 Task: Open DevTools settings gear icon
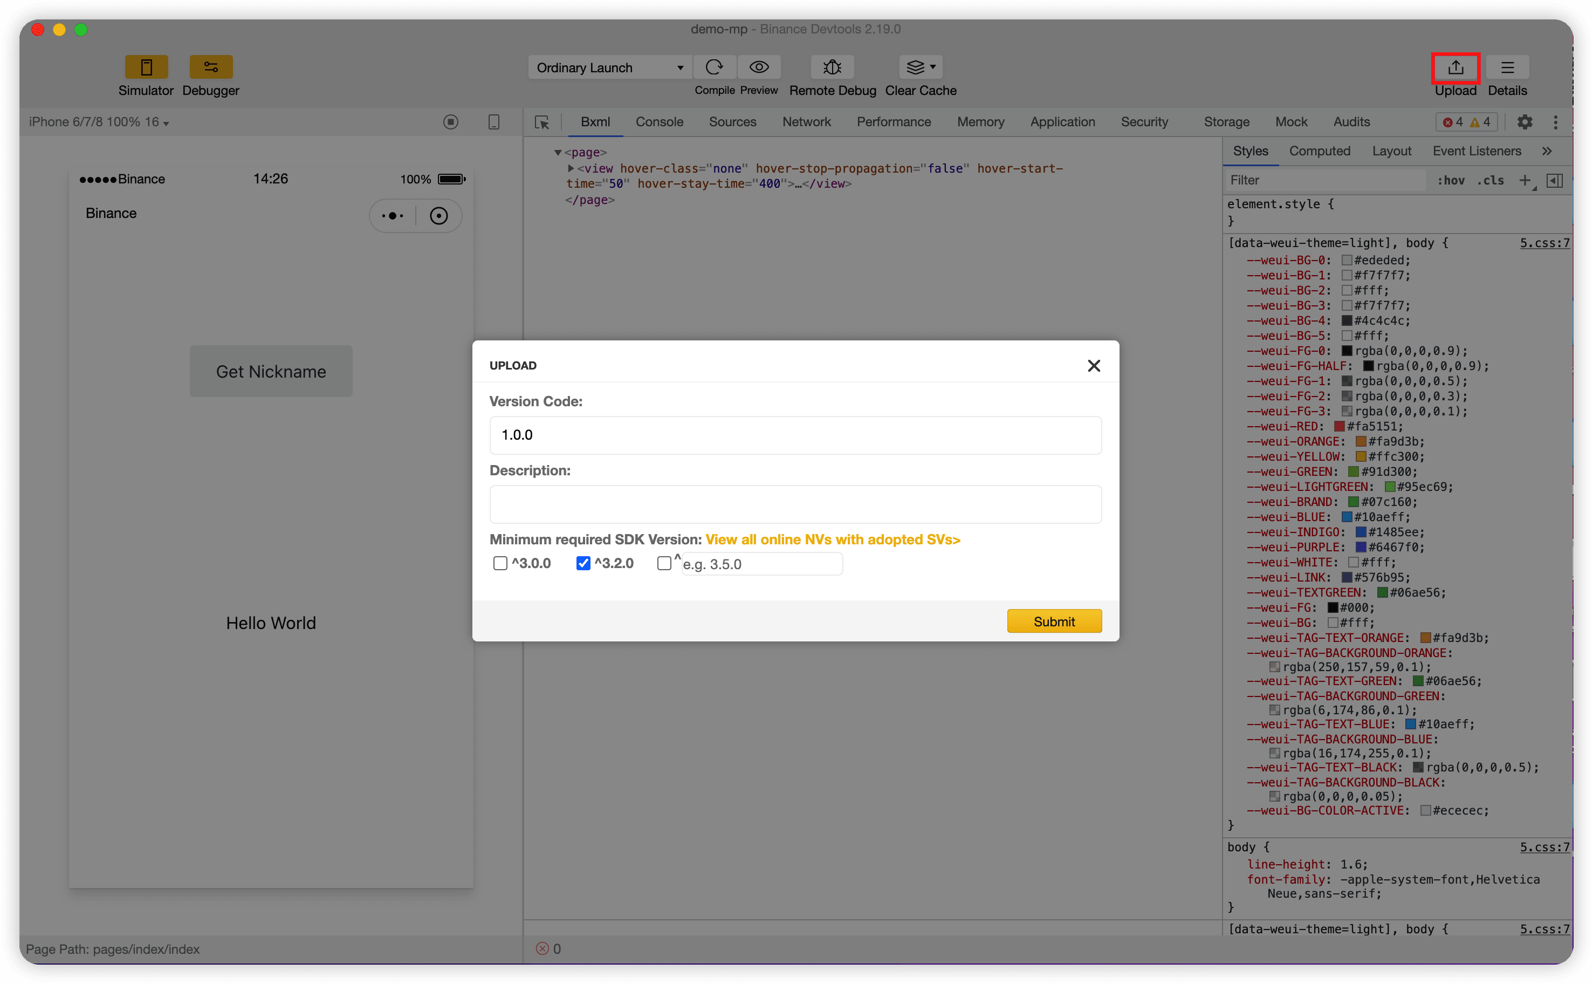pos(1525,122)
